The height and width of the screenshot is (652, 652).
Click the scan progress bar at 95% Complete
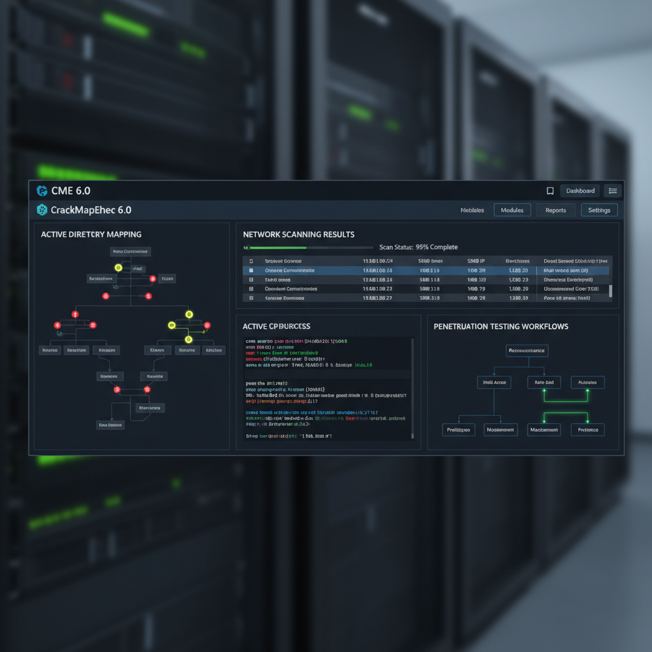tap(308, 247)
